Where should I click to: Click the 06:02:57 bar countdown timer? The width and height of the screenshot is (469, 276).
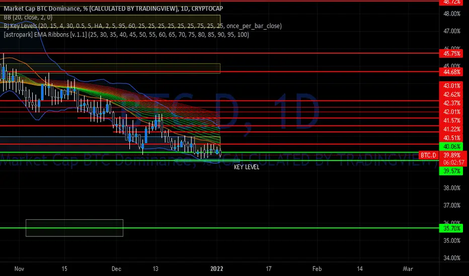click(453, 163)
